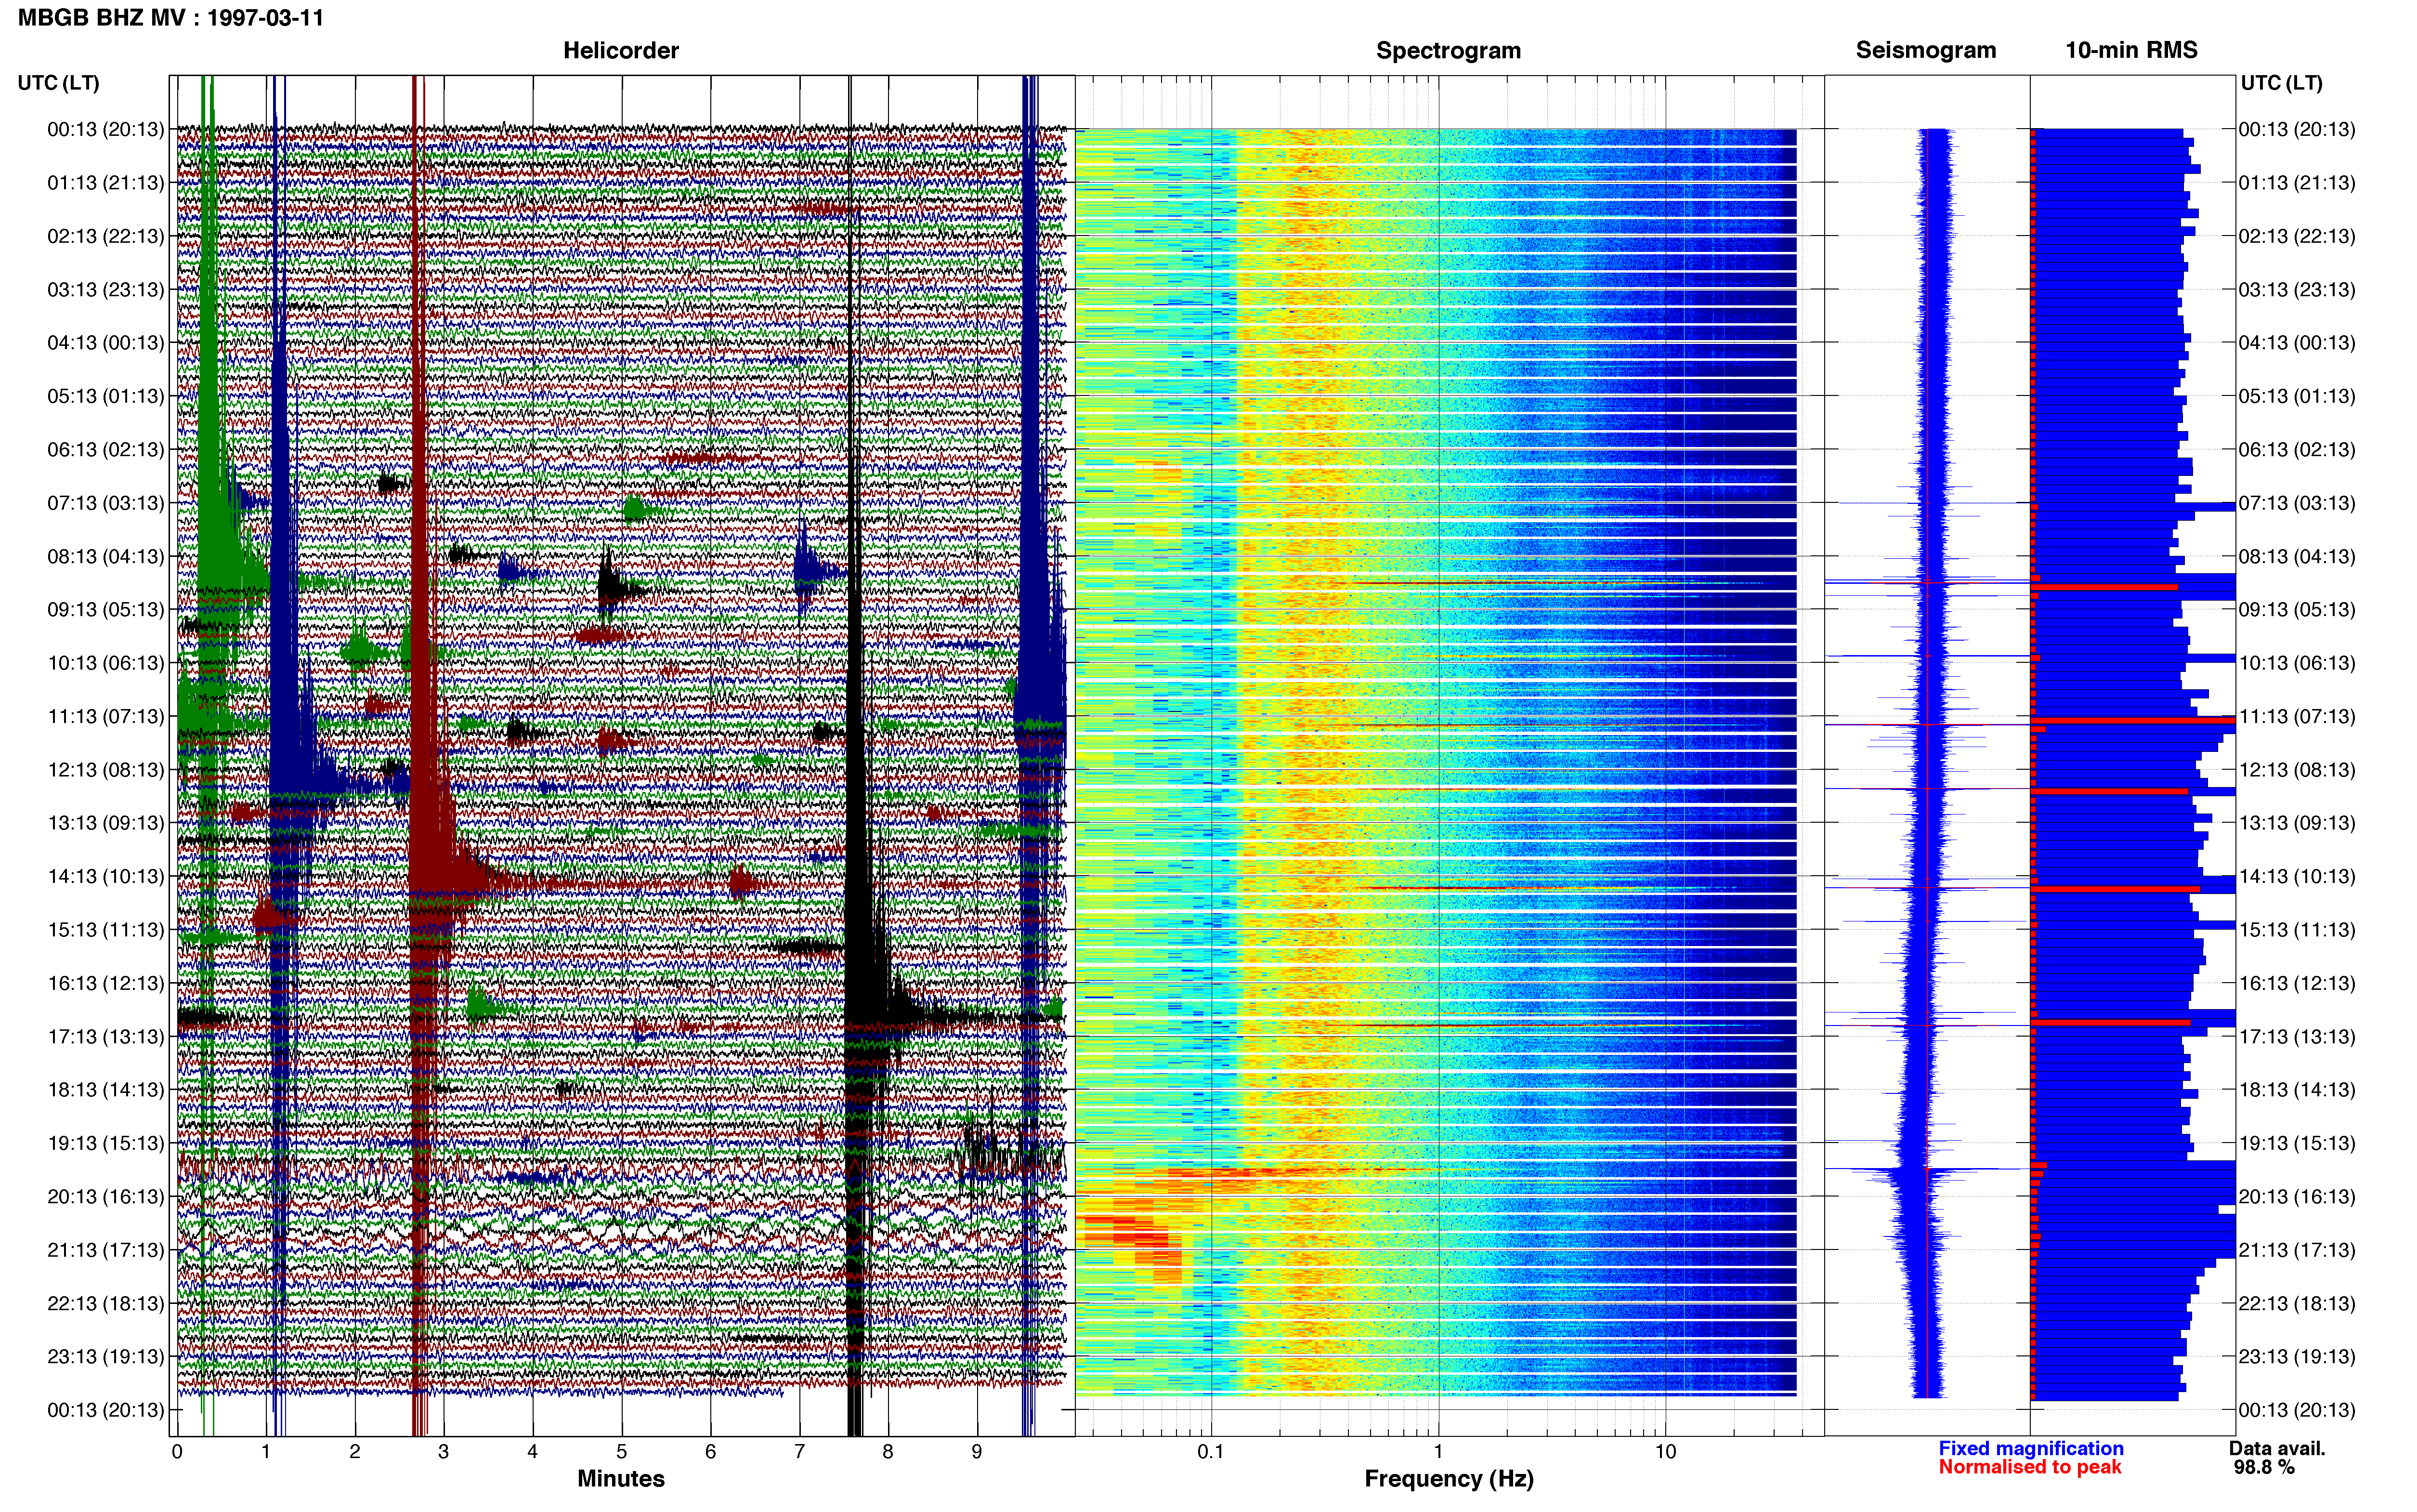Image resolution: width=2417 pixels, height=1512 pixels.
Task: Click the left 17:13 (13:13) time label
Action: [106, 1036]
